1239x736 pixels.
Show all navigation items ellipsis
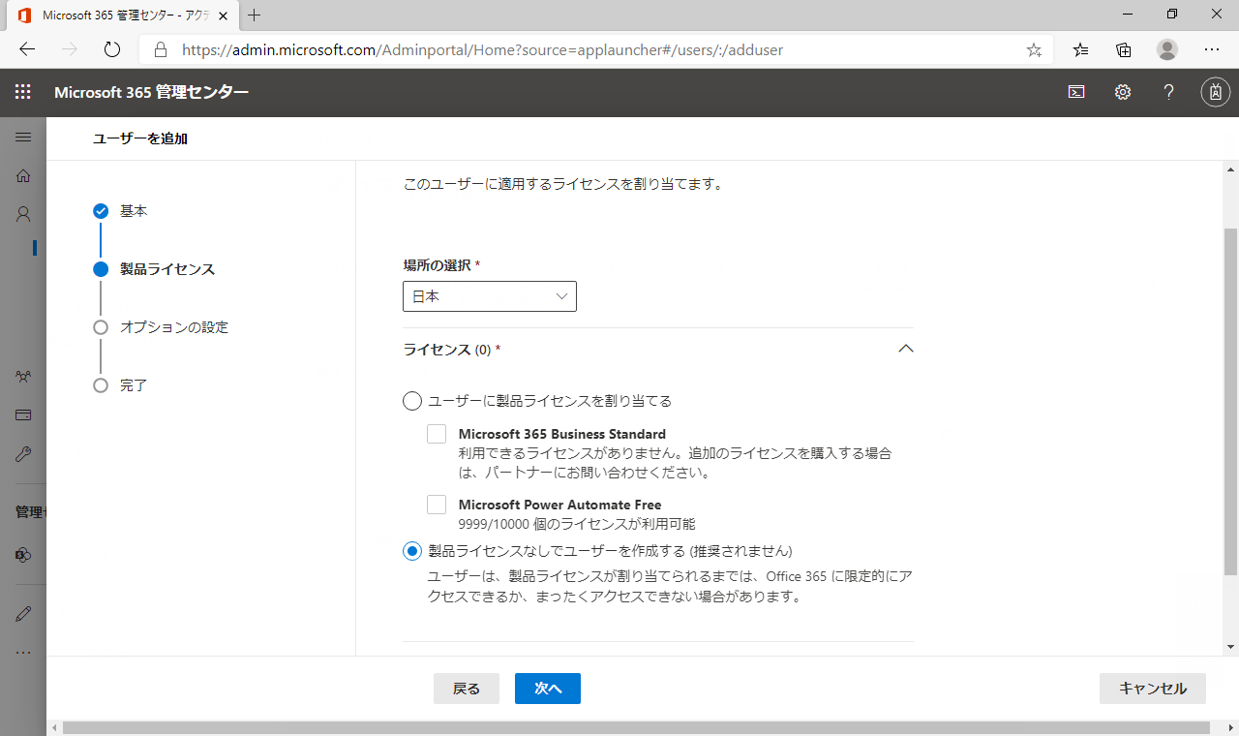click(23, 652)
